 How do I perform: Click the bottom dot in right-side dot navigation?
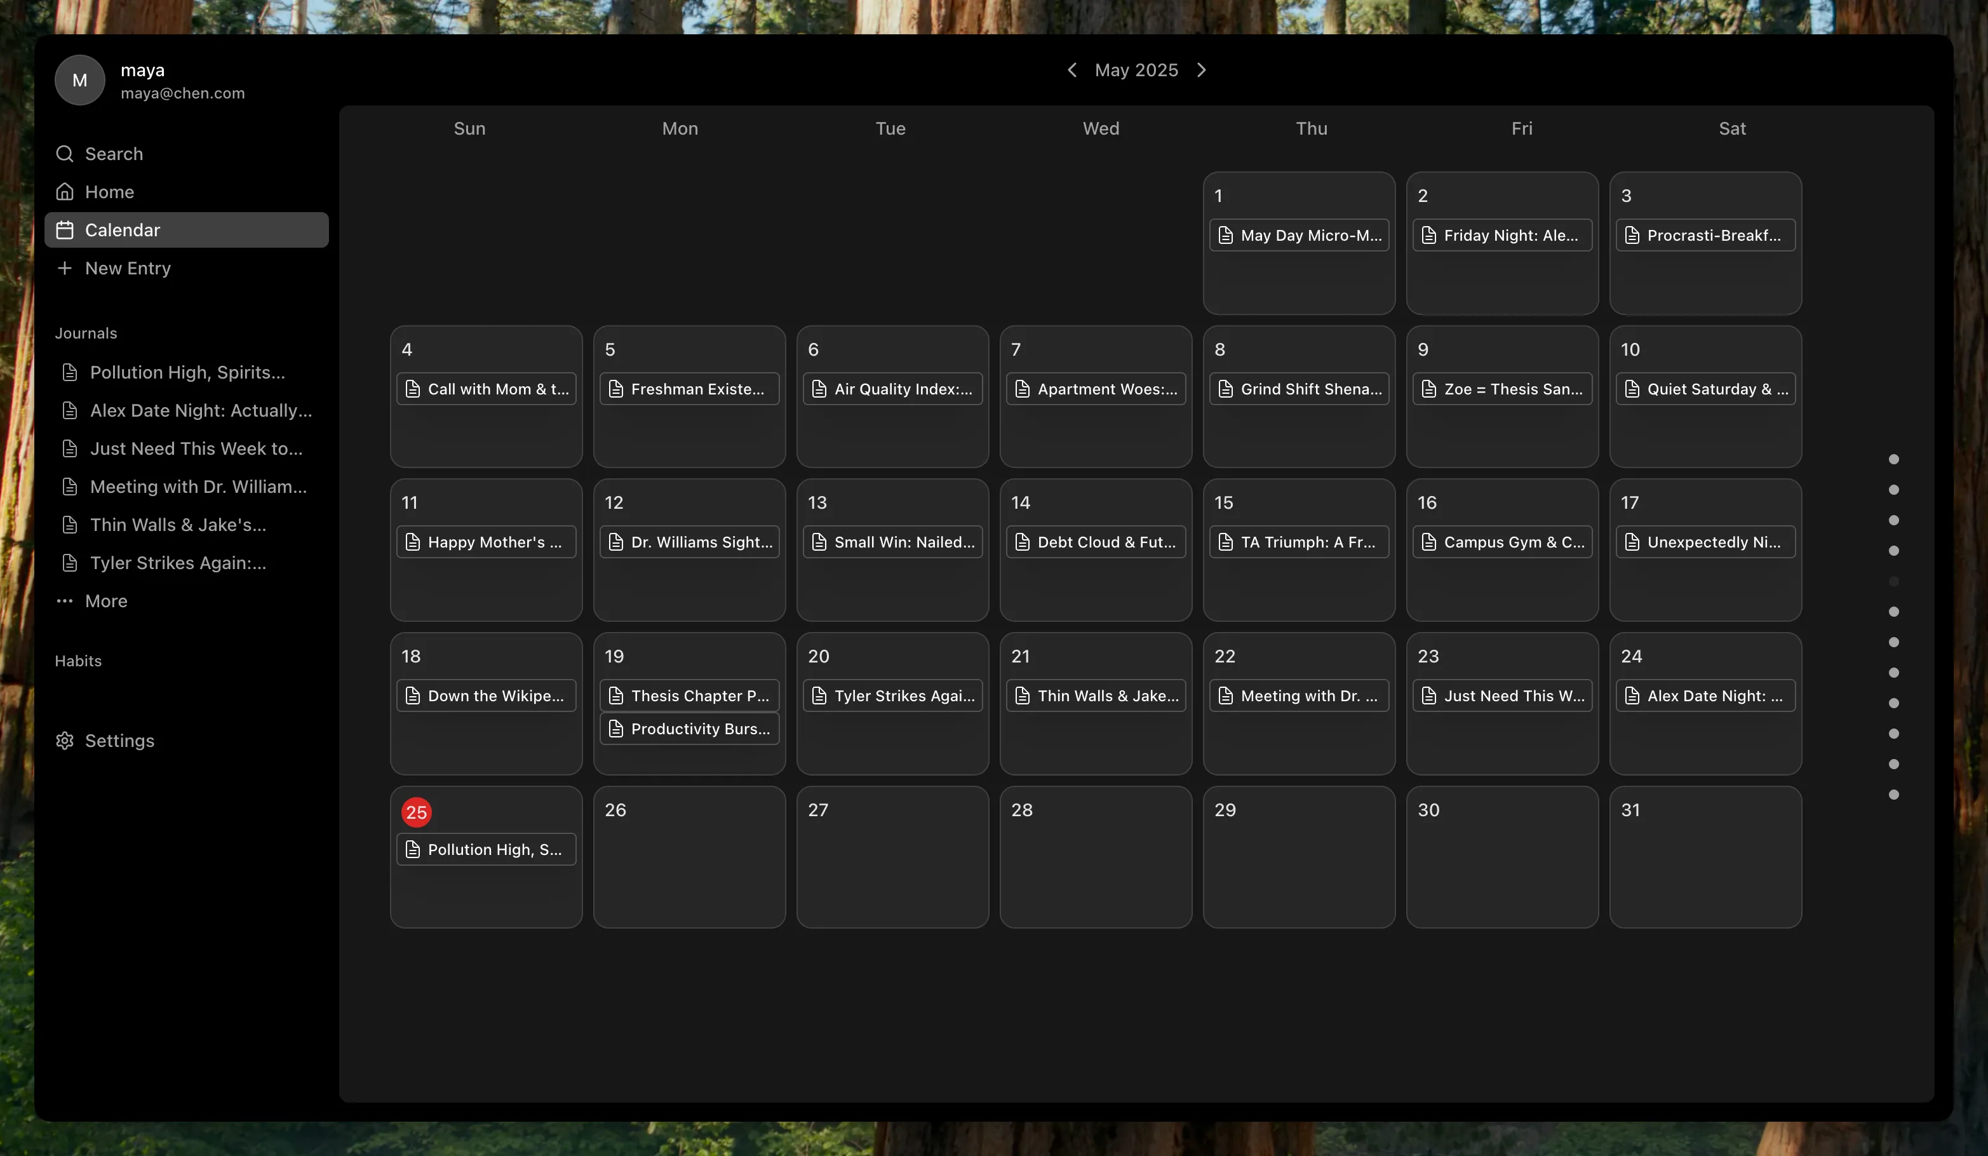1893,795
